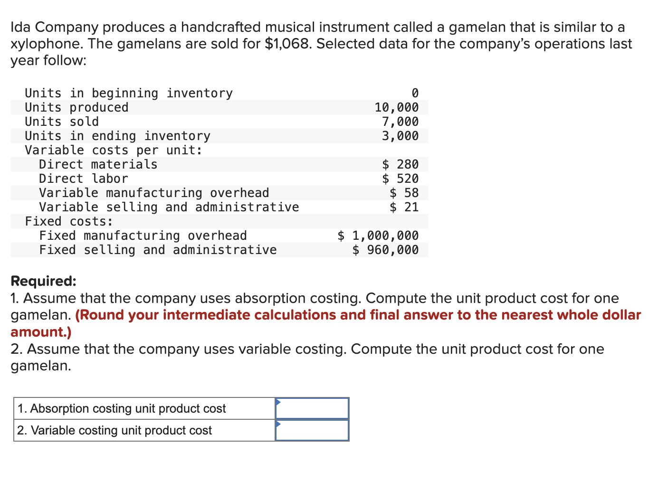
Task: Click the Fixed selling and administrative $ 960,000 value
Action: click(386, 250)
